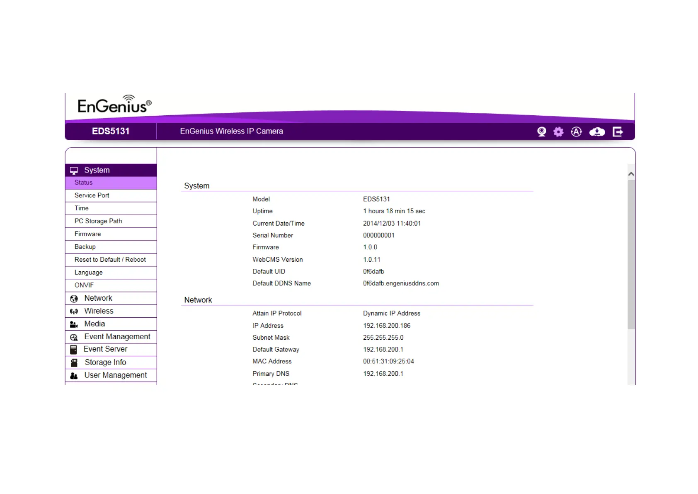Click the Dynamic IP Address value
698x494 pixels.
tap(392, 313)
